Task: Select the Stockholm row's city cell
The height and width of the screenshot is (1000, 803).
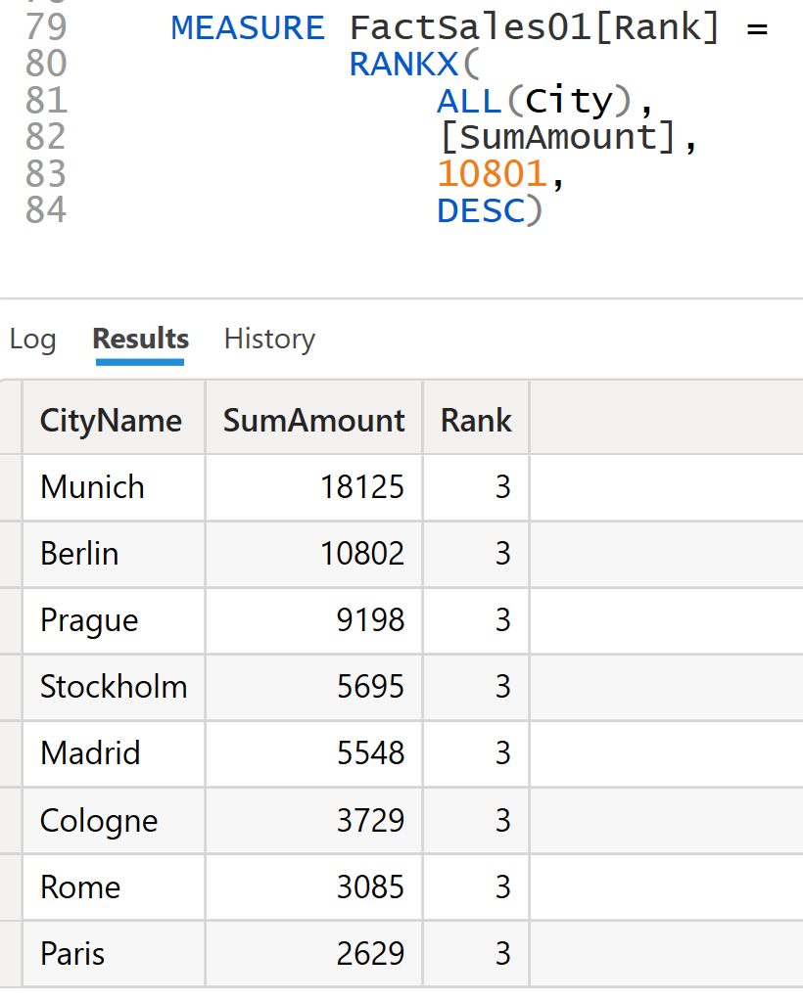Action: point(114,687)
